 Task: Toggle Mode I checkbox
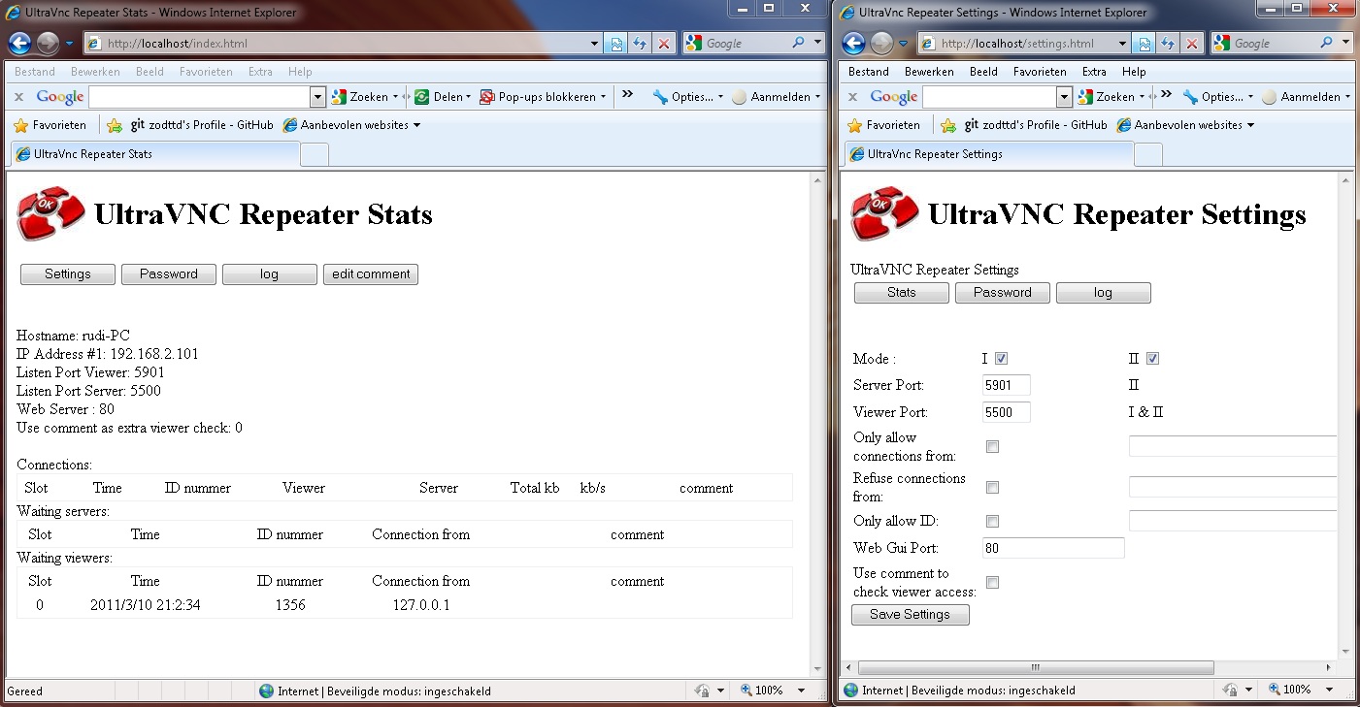click(x=1001, y=359)
